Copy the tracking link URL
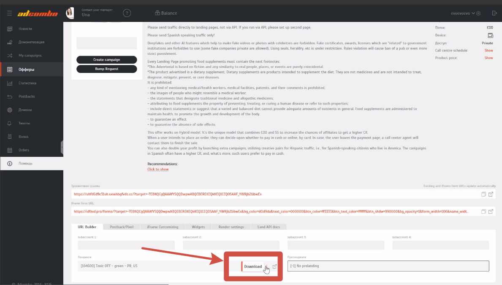Viewport: 502px width, 285px height. coord(483,194)
